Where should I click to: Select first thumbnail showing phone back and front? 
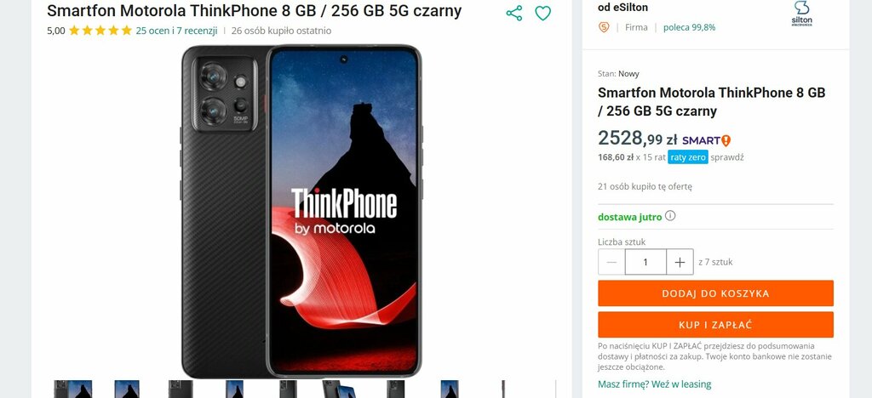[x=73, y=389]
